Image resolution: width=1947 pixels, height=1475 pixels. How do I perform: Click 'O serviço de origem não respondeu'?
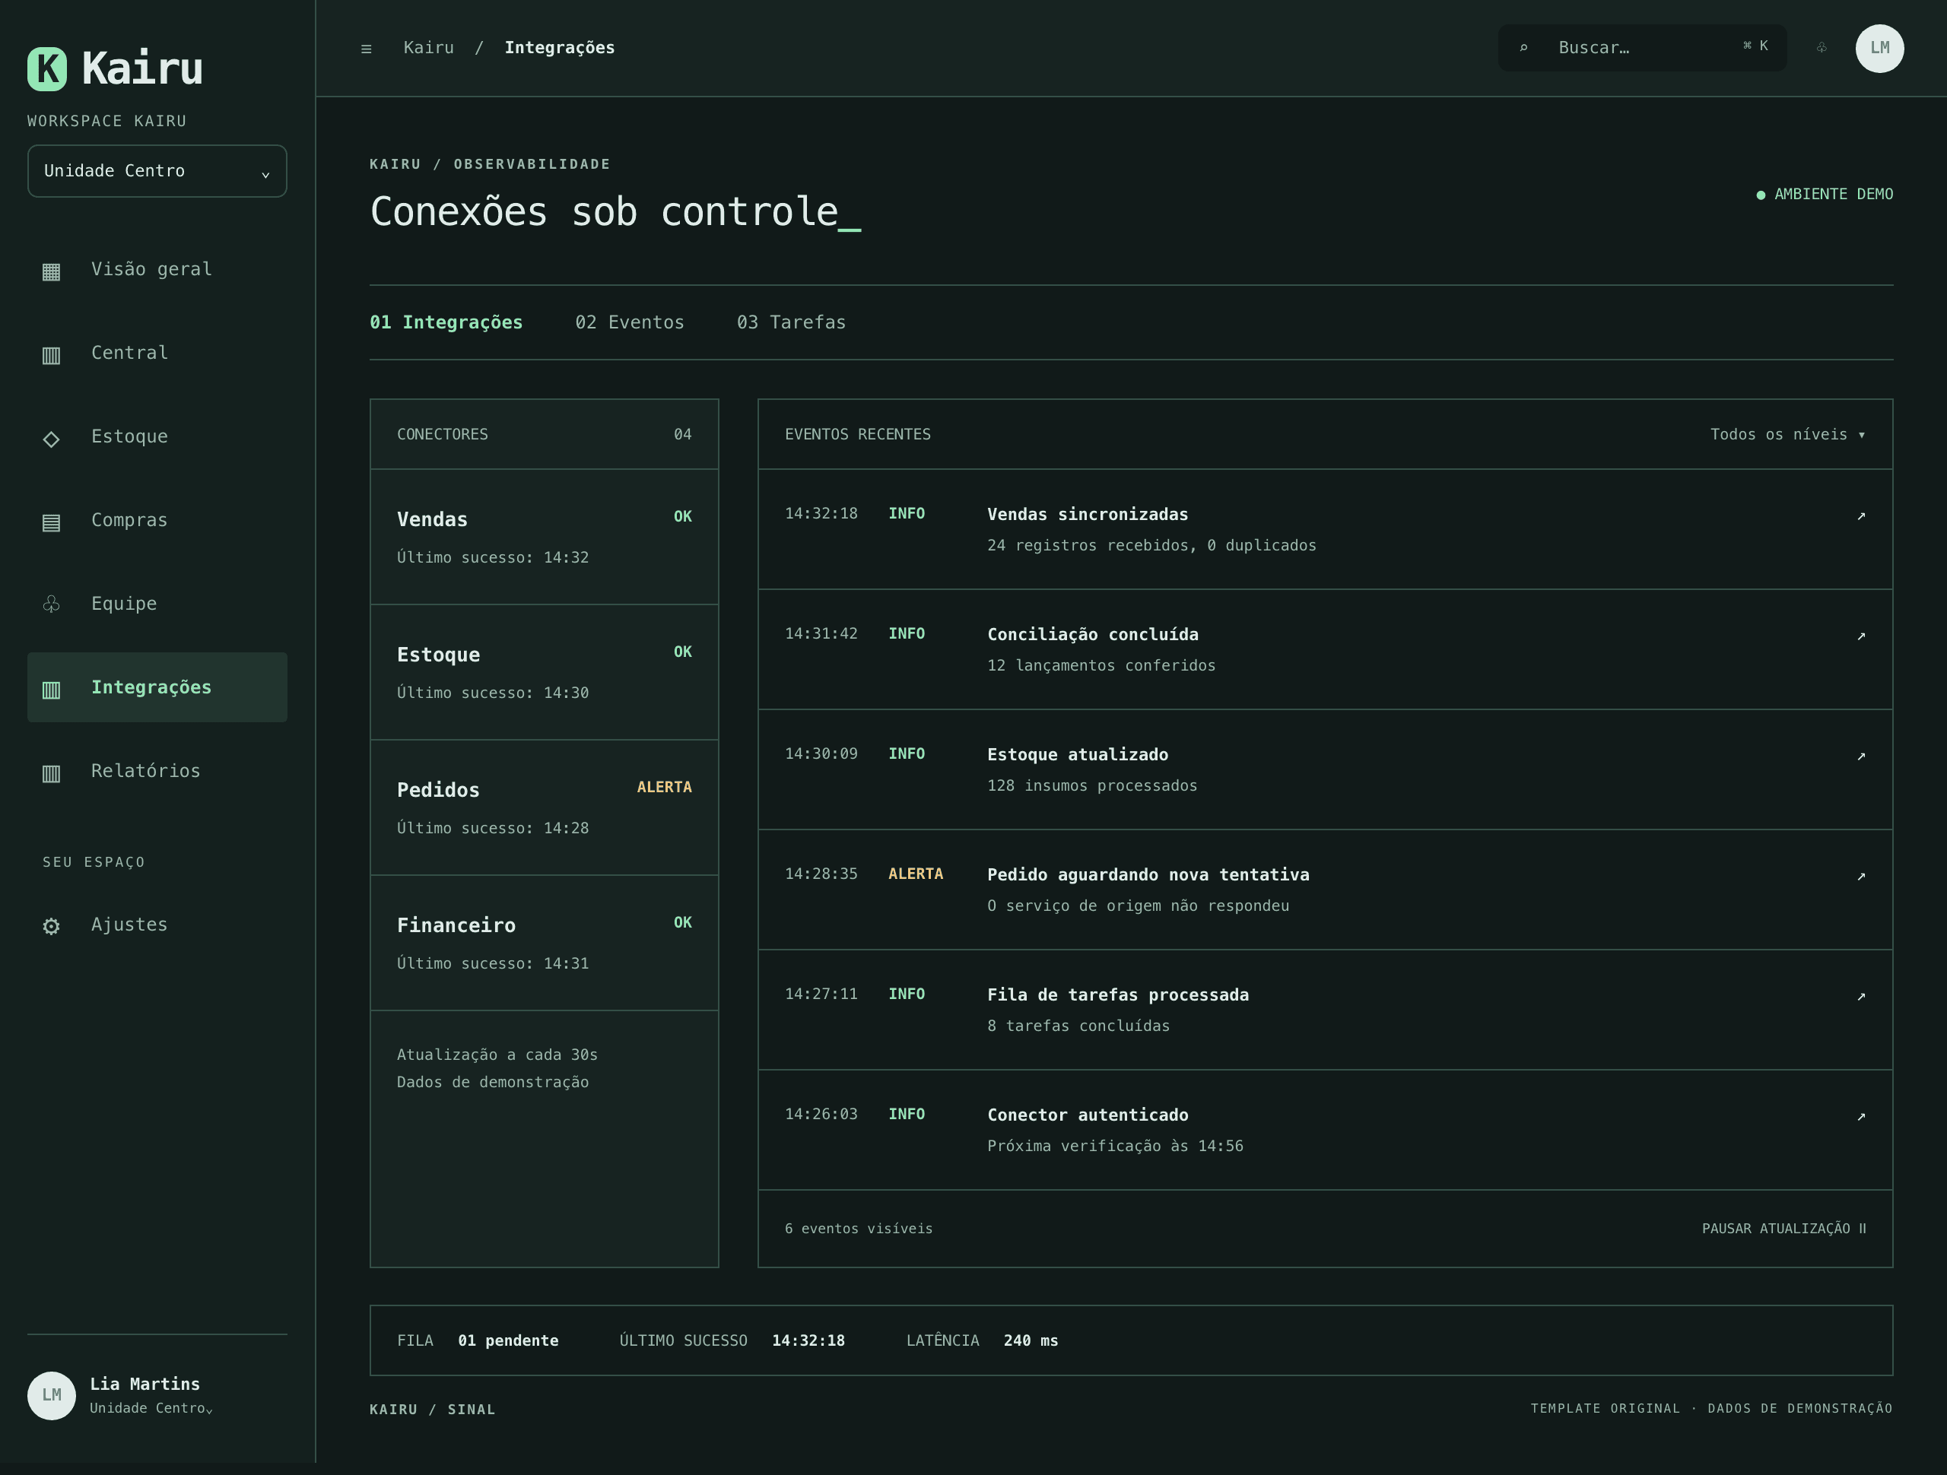pos(1137,906)
